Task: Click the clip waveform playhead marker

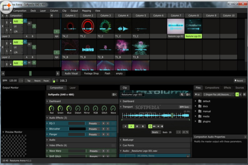Action: [x=172, y=116]
